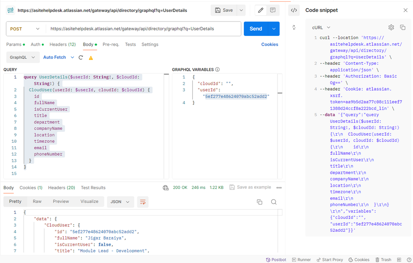413x263 pixels.
Task: Expand the Save options dropdown arrow
Action: (x=241, y=10)
